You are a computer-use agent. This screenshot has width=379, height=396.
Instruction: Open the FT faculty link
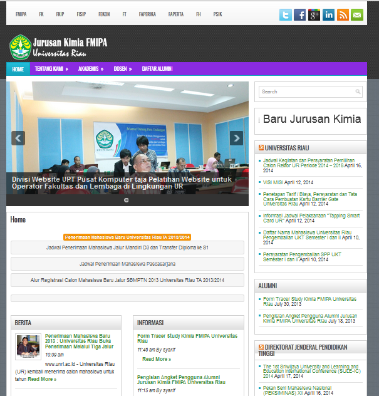pos(124,14)
